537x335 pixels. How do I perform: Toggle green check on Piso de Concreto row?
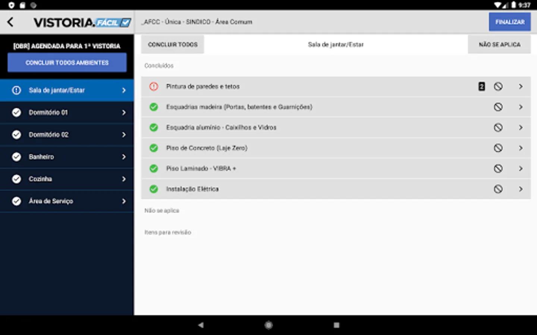154,148
